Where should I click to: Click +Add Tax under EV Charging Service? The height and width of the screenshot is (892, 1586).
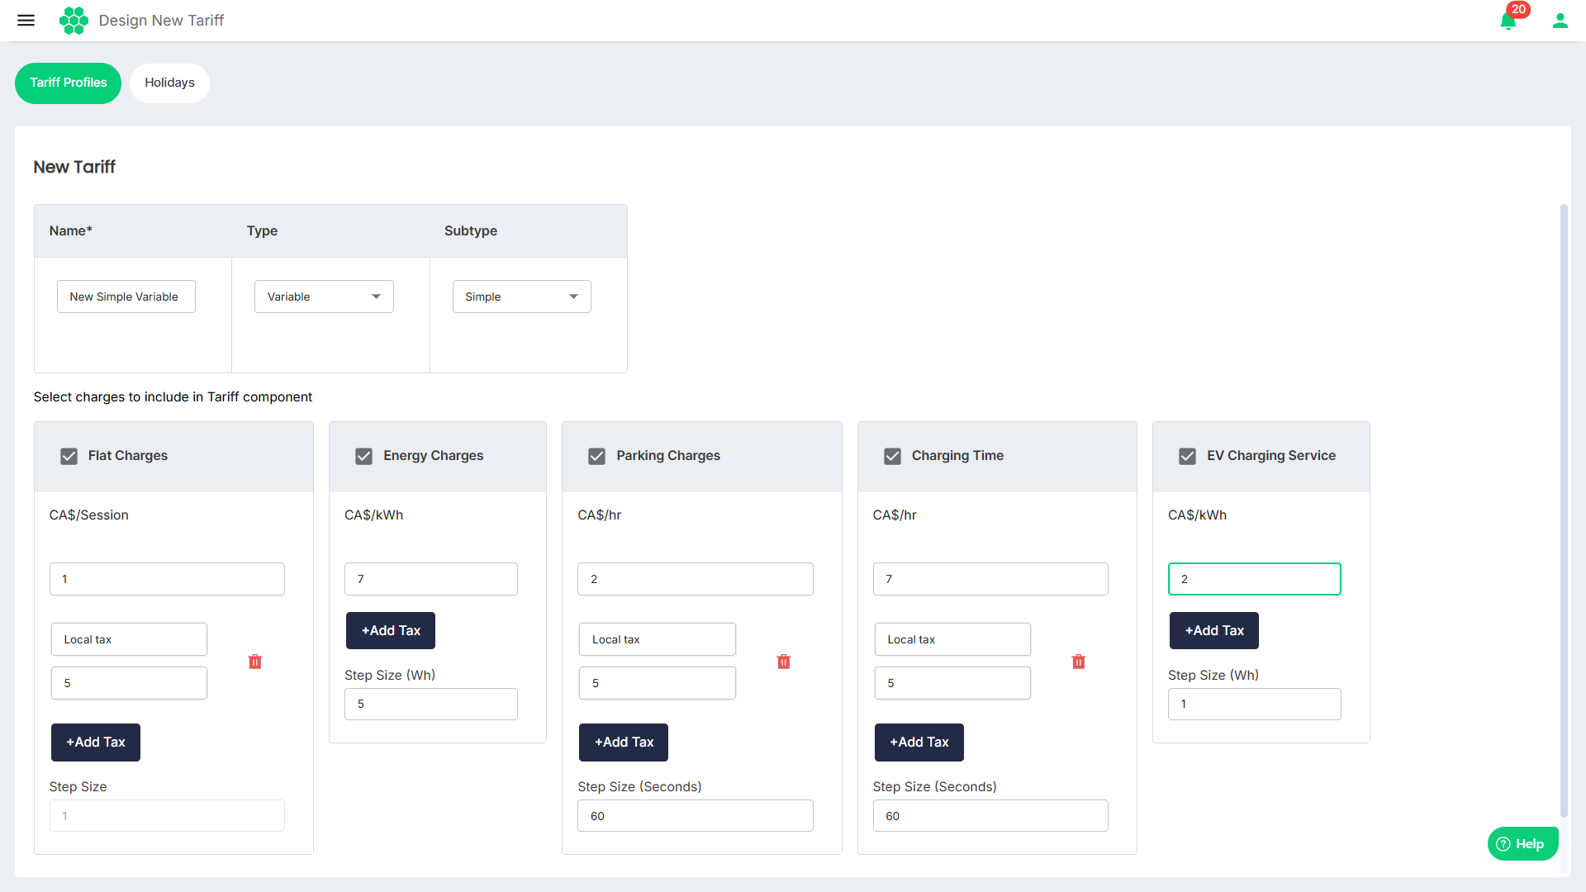point(1213,630)
